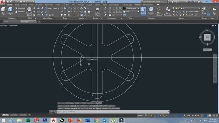
Task: Click the TOP face of ViewCube
Action: click(x=207, y=37)
